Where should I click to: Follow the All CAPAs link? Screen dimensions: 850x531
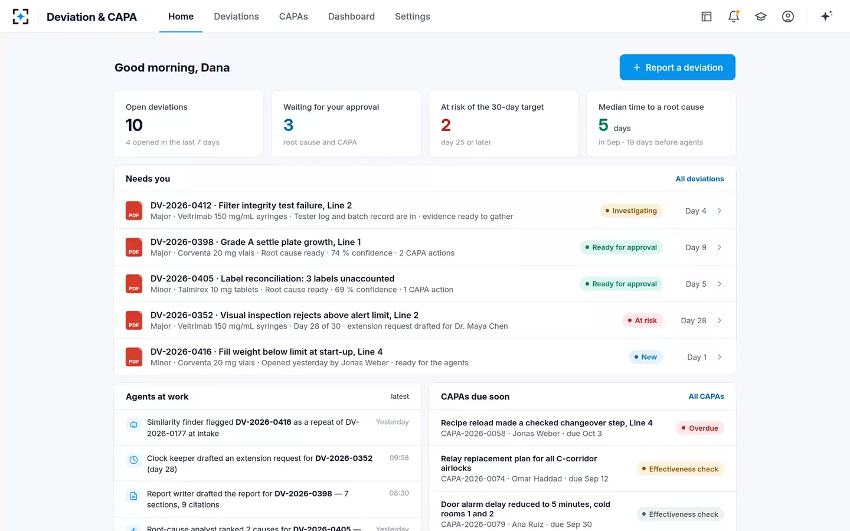(x=706, y=396)
